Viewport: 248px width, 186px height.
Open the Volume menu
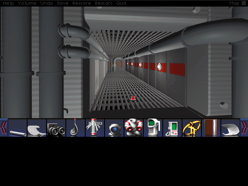27,3
